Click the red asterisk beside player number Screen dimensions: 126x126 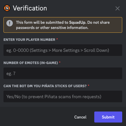point(57,39)
